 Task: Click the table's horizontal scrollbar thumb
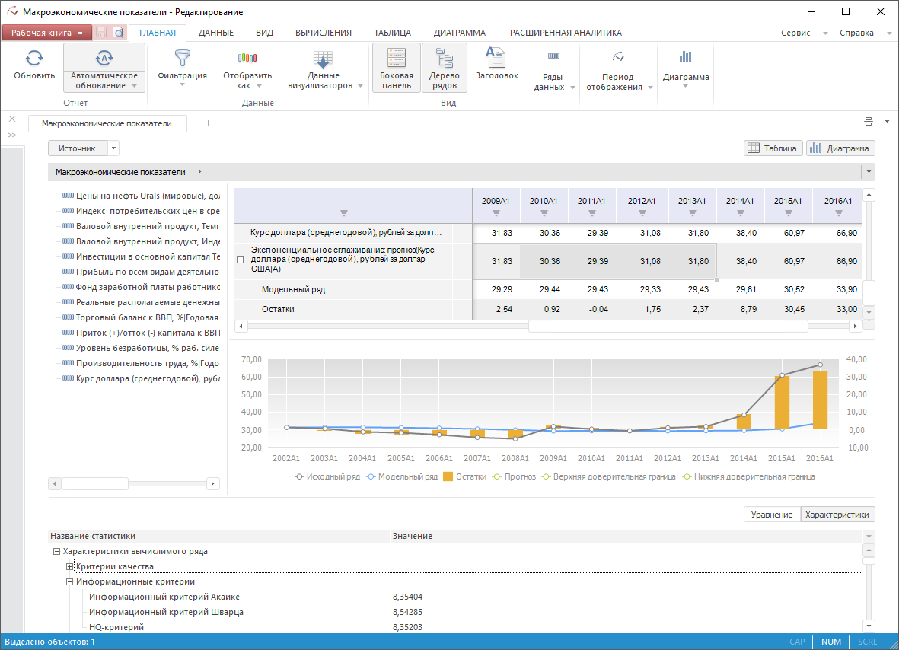click(668, 326)
